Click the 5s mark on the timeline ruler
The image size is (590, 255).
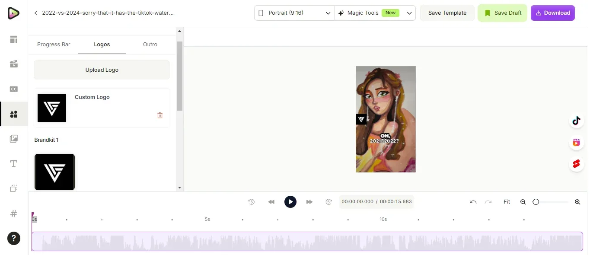tap(207, 220)
